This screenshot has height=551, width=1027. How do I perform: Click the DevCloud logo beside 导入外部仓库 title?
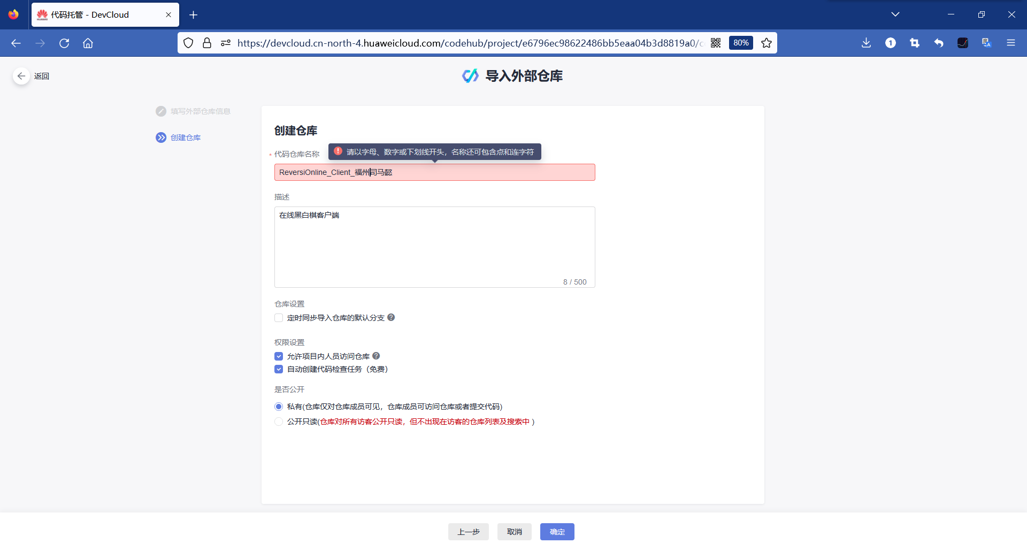click(470, 75)
